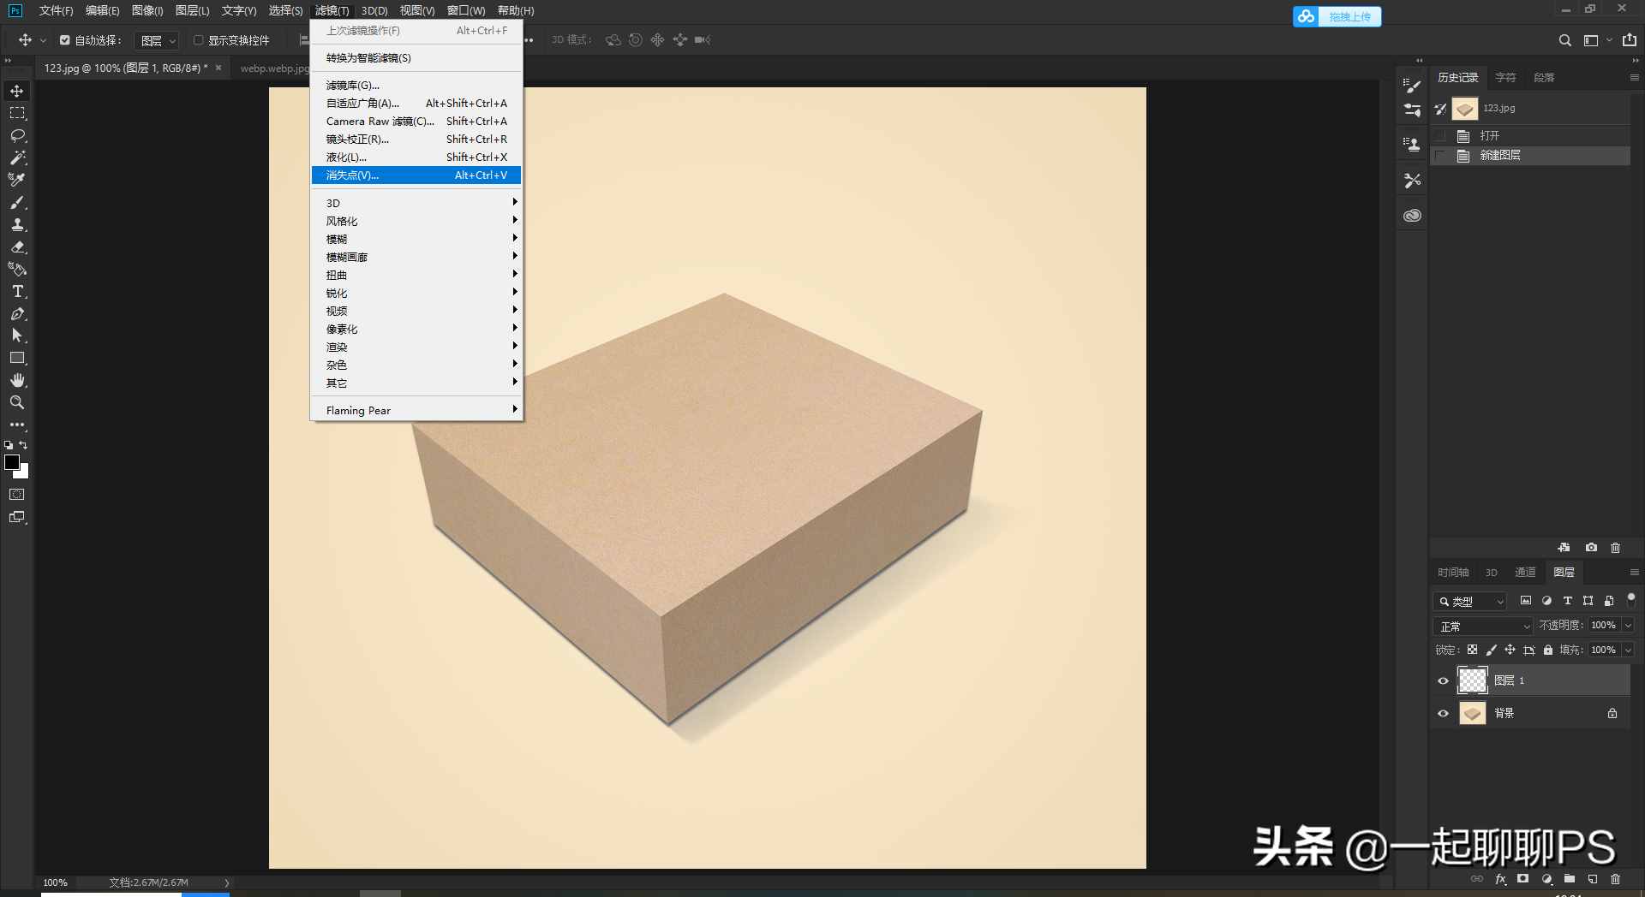The height and width of the screenshot is (897, 1645).
Task: Add layer mask icon
Action: (1522, 879)
